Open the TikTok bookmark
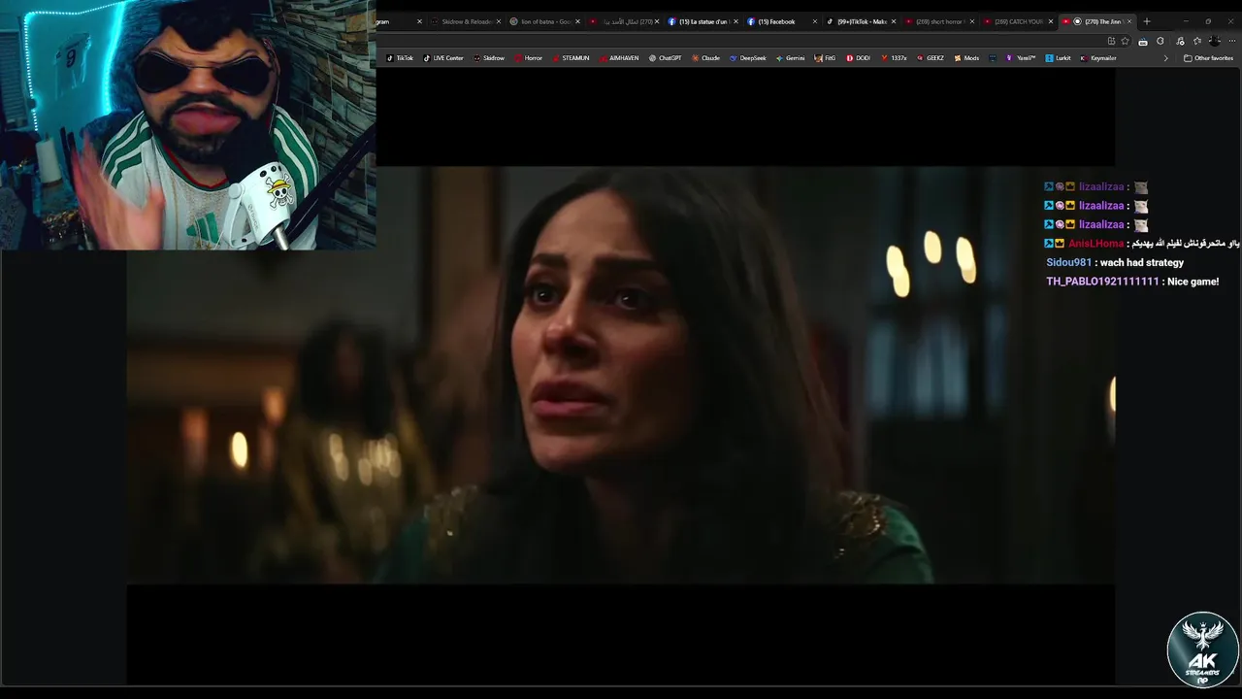 (x=400, y=58)
